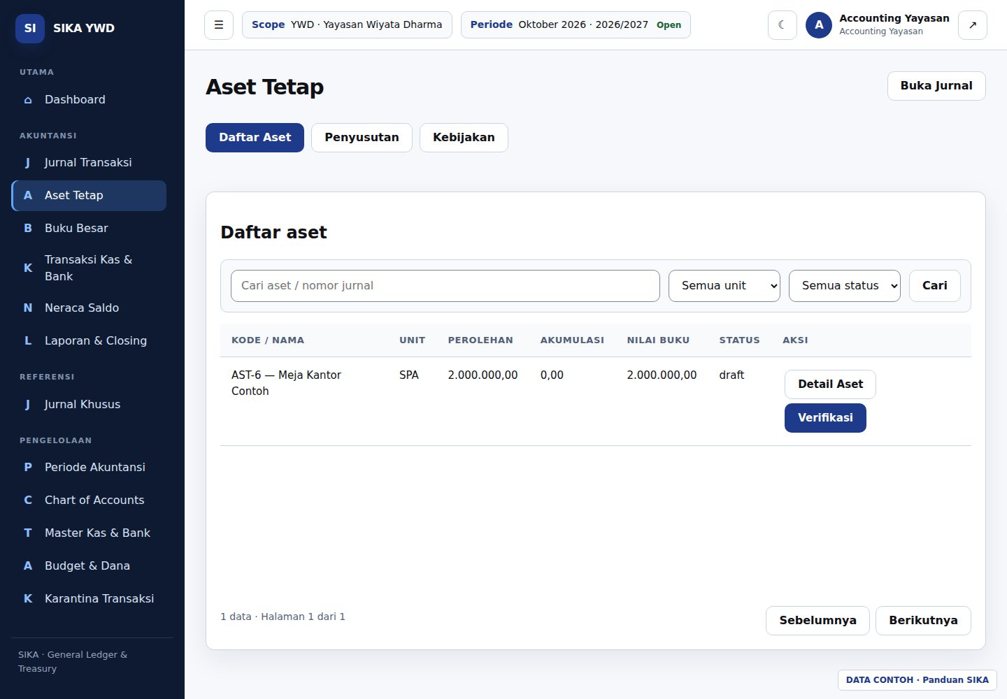Toggle dark mode moon icon
The width and height of the screenshot is (1007, 699).
click(x=782, y=25)
